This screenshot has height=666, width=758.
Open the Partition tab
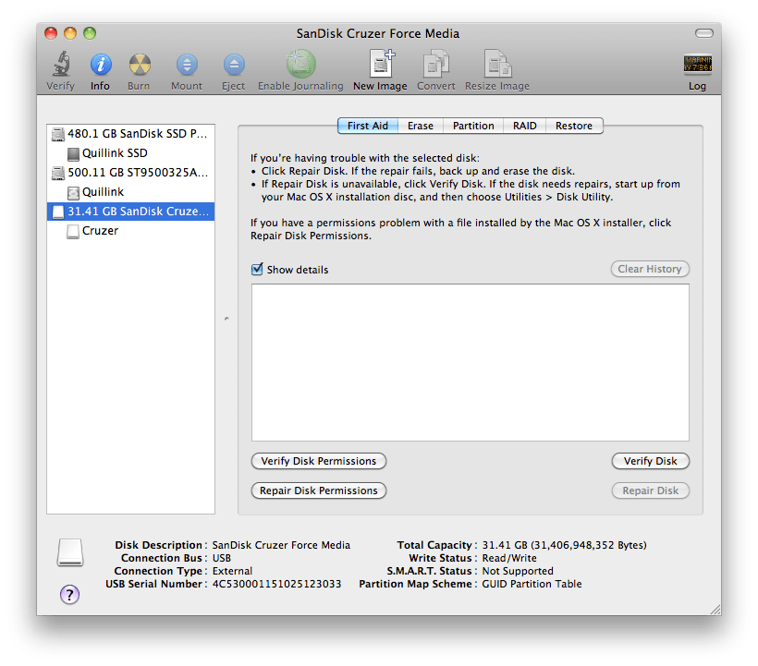coord(473,126)
